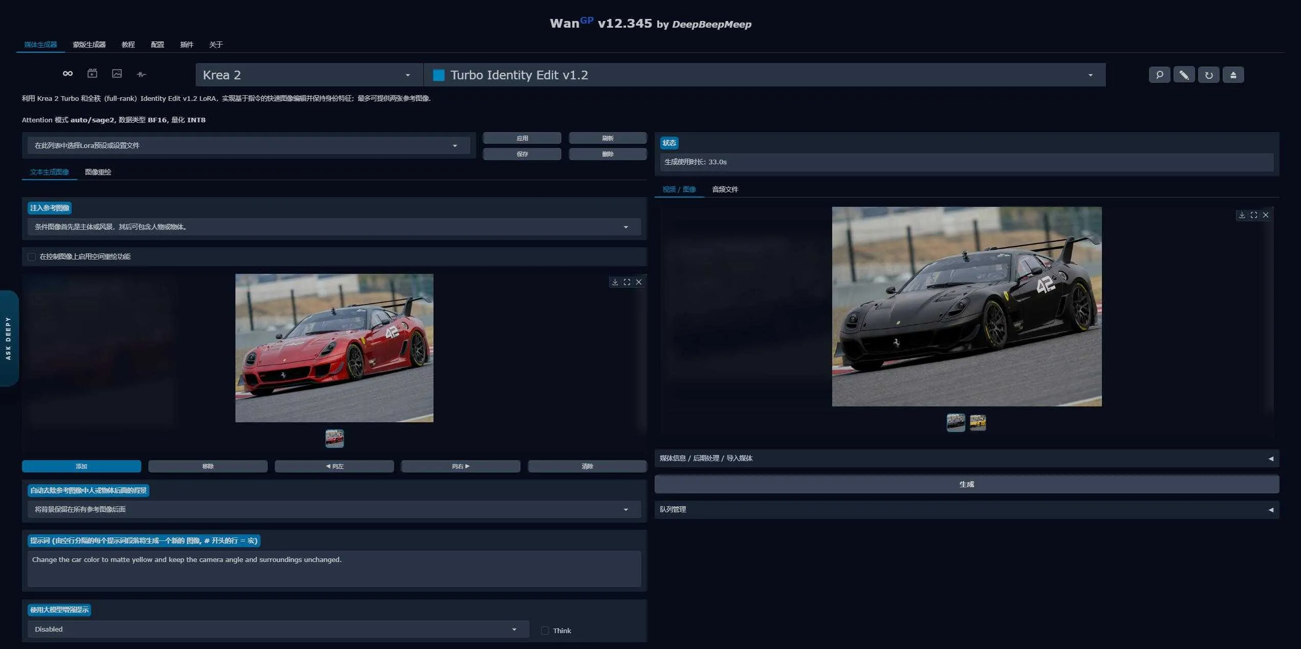This screenshot has height=649, width=1301.
Task: Click the infinity icon in the model filter row
Action: 68,74
